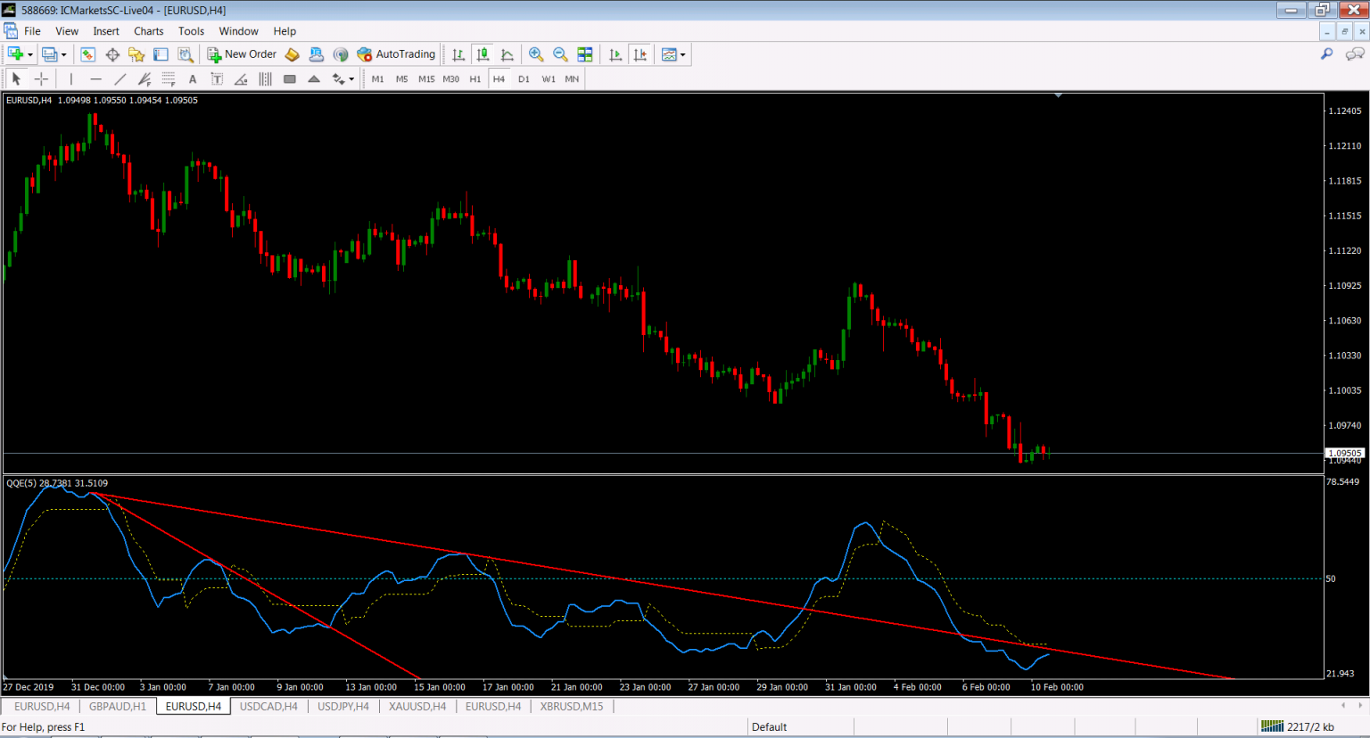This screenshot has height=738, width=1370.
Task: Click the new chart icon
Action: pyautogui.click(x=15, y=54)
